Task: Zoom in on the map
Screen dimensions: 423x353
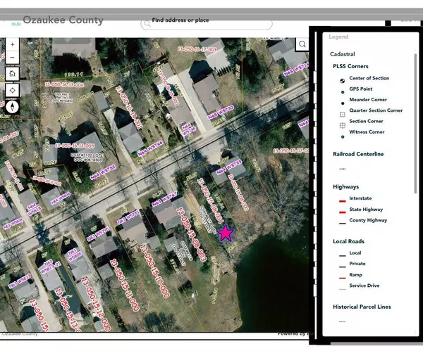Action: pos(13,43)
